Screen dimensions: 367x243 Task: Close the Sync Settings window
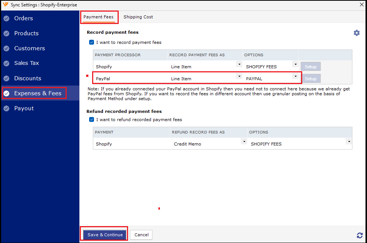[360, 4]
